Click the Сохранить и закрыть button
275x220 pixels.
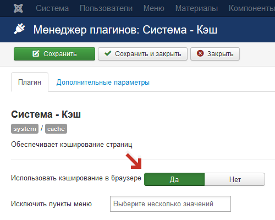[142, 54]
